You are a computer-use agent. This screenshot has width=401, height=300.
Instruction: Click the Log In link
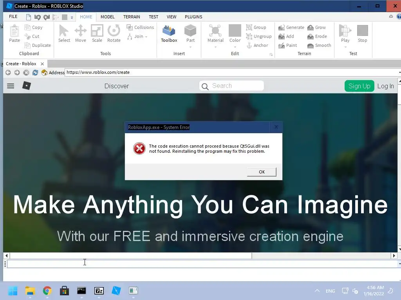click(x=386, y=86)
